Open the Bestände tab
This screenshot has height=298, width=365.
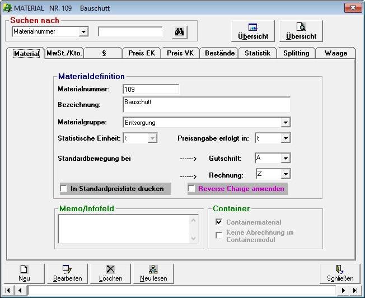(220, 53)
